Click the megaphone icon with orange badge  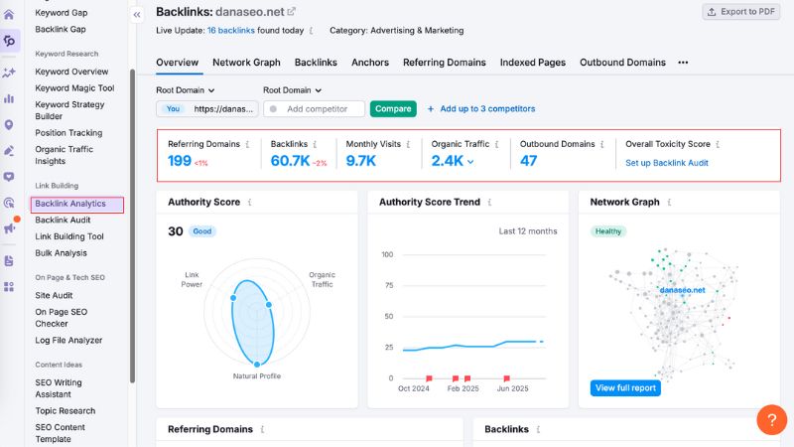point(9,228)
